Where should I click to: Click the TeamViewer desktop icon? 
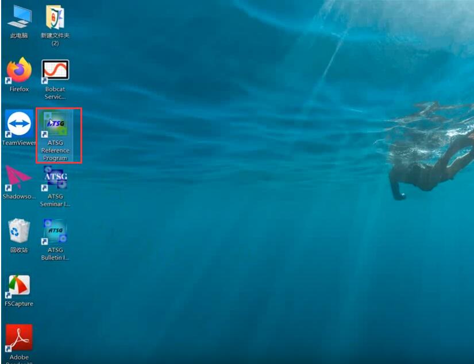[19, 123]
